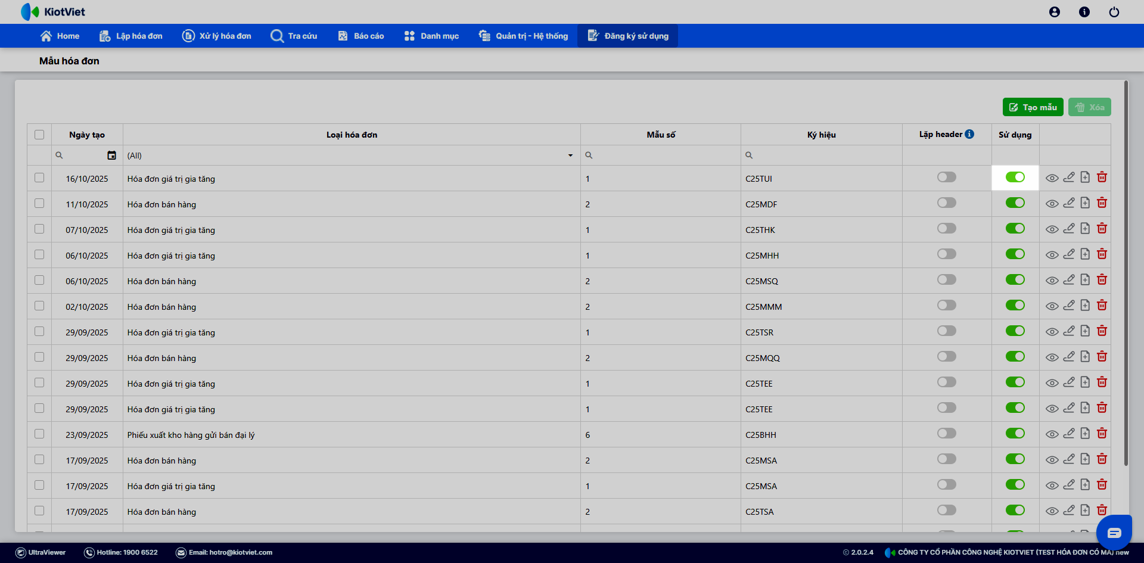View the C25TSA template
1144x563 pixels.
(x=1052, y=511)
